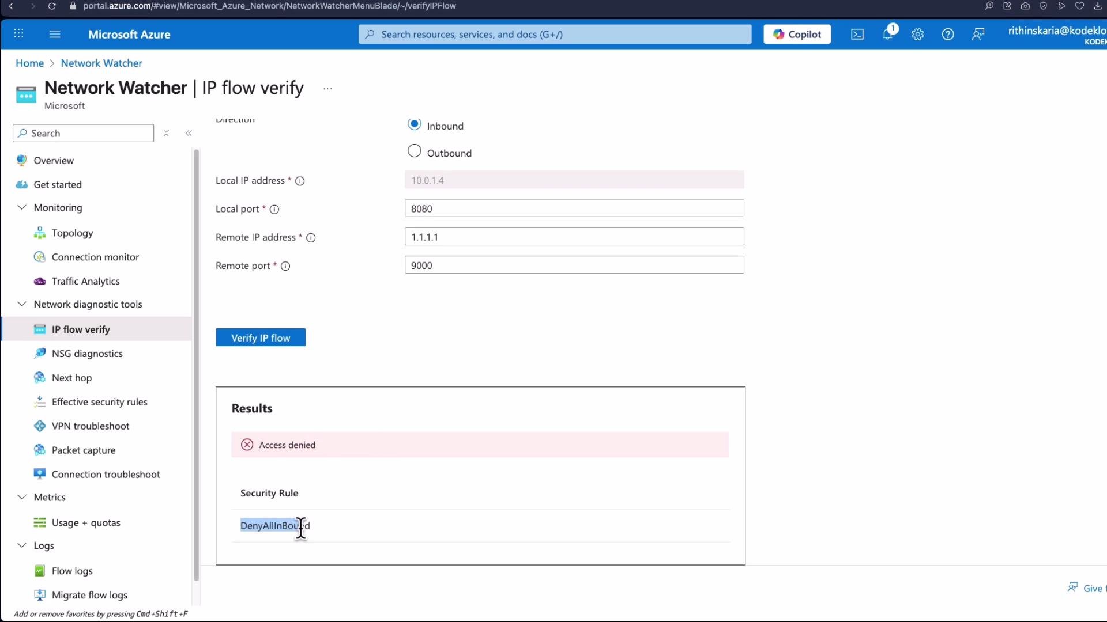Open the more options ellipsis by title
Image resolution: width=1107 pixels, height=622 pixels.
click(327, 89)
